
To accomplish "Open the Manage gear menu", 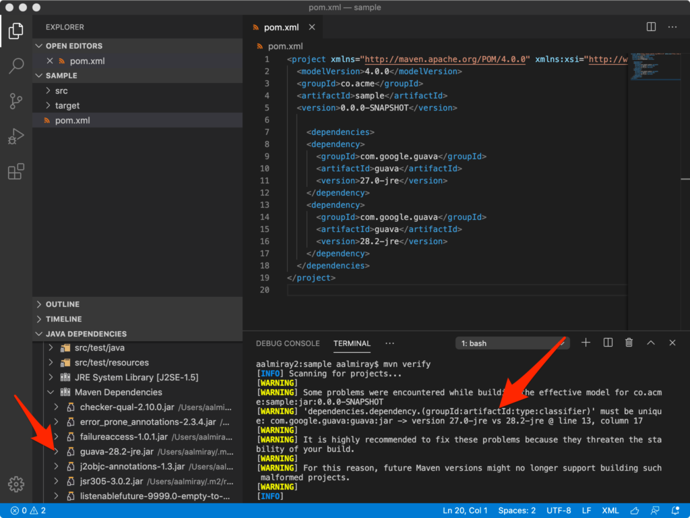I will (16, 484).
